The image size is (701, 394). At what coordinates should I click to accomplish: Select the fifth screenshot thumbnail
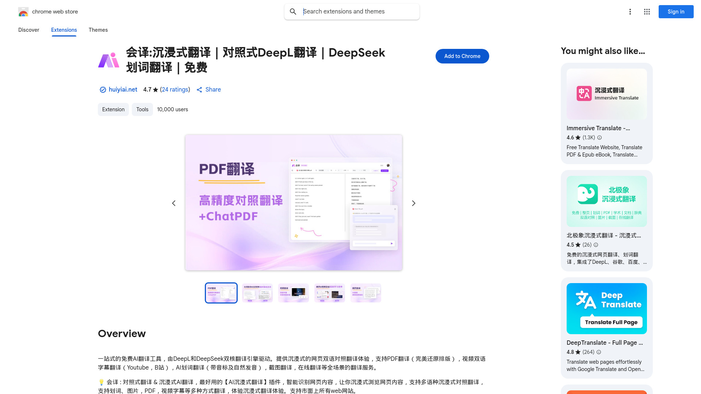(x=366, y=293)
